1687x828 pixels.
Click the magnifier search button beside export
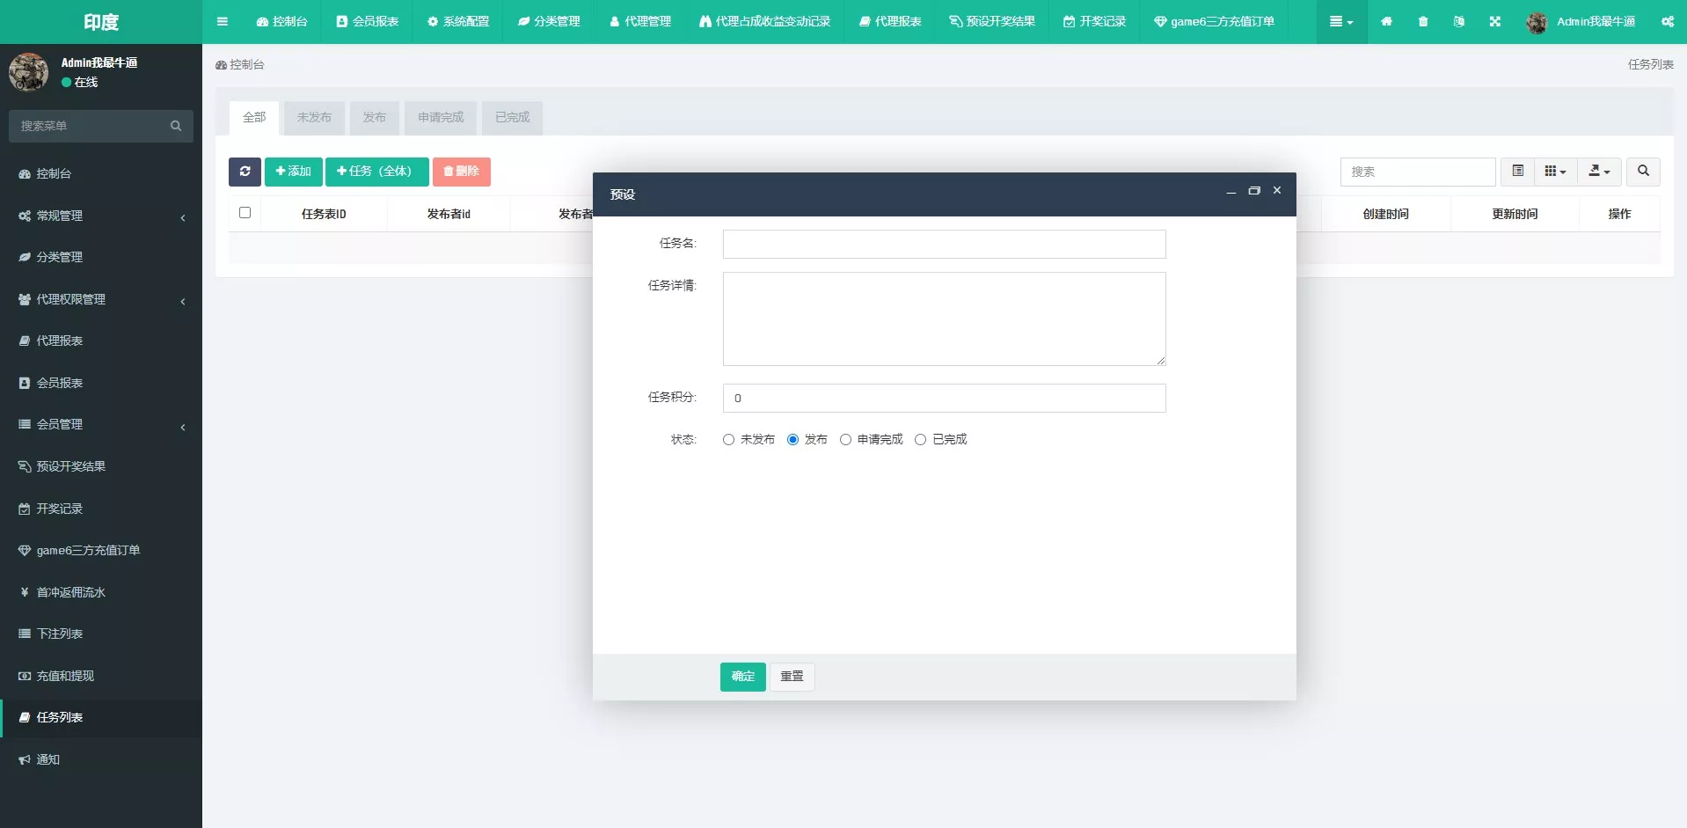point(1642,172)
